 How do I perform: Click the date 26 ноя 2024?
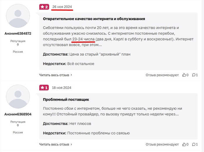tap(62, 7)
